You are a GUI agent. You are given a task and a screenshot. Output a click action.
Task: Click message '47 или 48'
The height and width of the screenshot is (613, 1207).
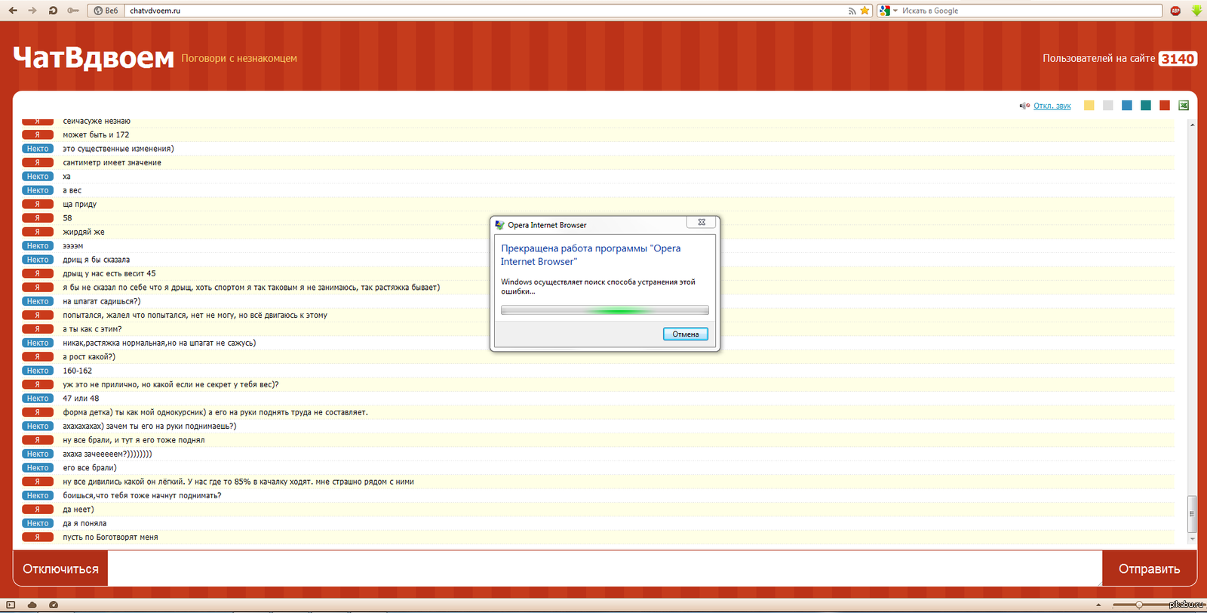coord(81,399)
